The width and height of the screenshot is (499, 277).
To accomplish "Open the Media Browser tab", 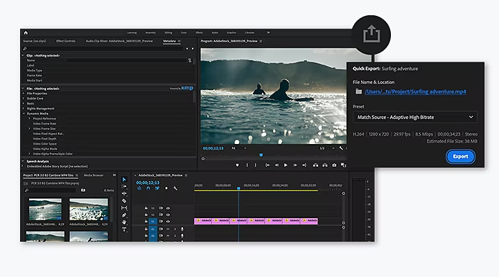I will click(x=94, y=175).
